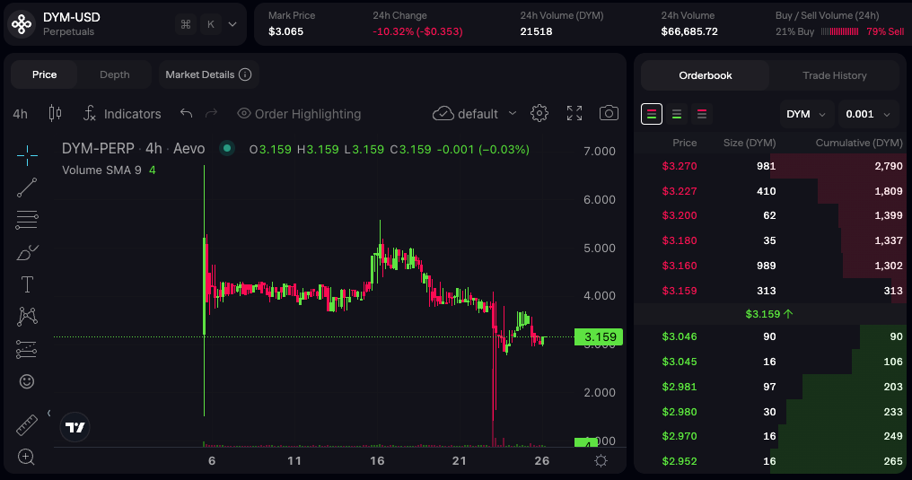Viewport: 912px width, 480px height.
Task: Select the brush drawing tool
Action: (27, 252)
